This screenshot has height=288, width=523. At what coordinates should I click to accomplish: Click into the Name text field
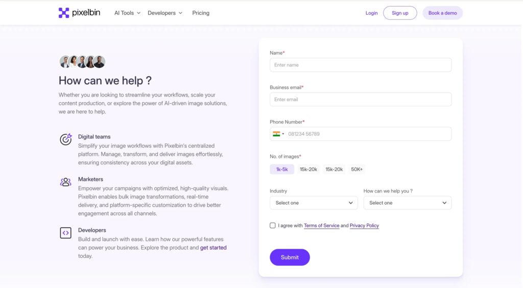tap(360, 65)
